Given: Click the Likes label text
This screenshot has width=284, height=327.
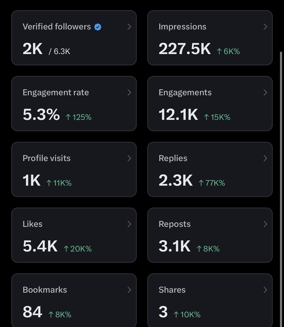Looking at the screenshot, I should point(33,224).
